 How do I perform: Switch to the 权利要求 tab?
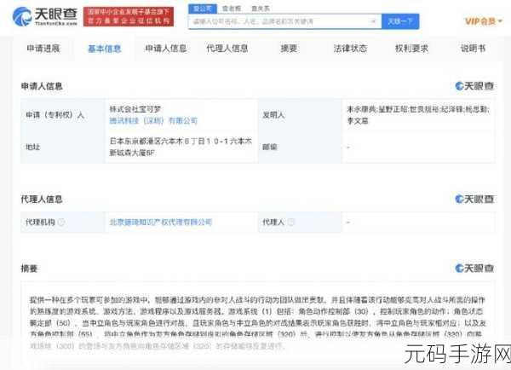click(411, 49)
